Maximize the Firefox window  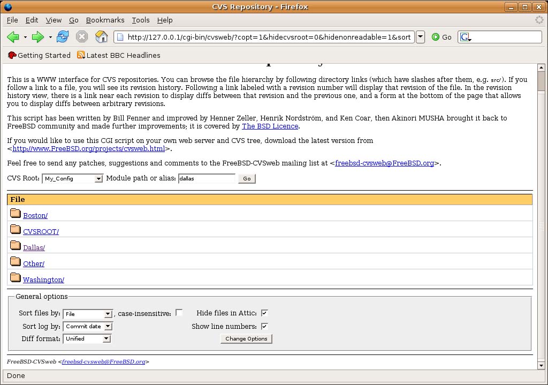click(525, 7)
